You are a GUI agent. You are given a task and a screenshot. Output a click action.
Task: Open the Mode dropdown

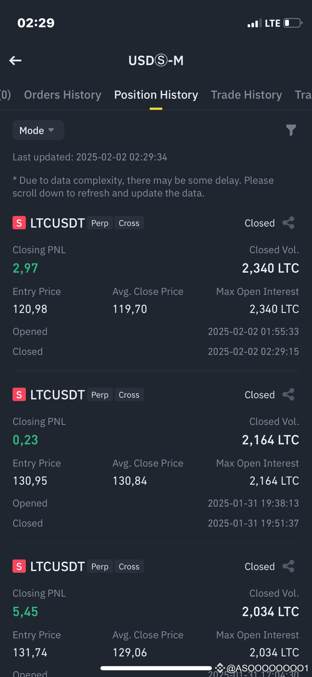[x=38, y=130]
